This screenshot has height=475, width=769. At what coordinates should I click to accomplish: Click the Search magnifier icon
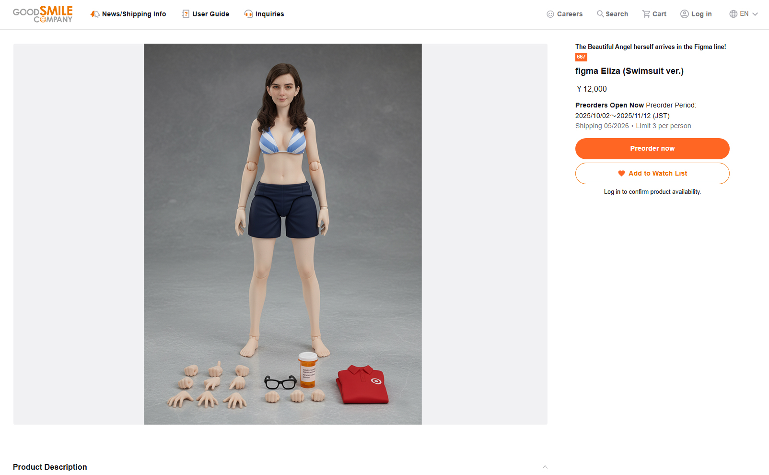coord(600,14)
